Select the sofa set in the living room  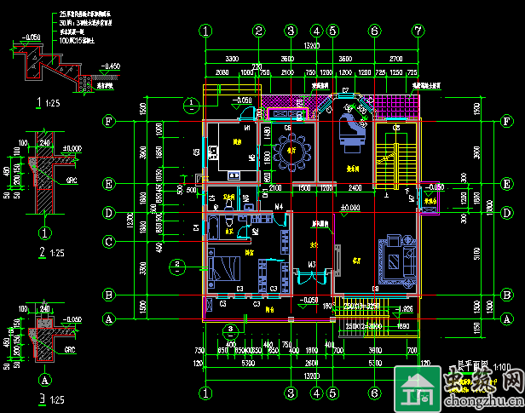[x=399, y=255]
